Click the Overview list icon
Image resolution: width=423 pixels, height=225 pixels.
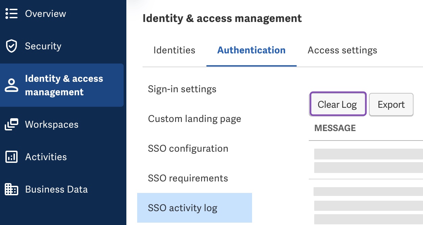[11, 14]
